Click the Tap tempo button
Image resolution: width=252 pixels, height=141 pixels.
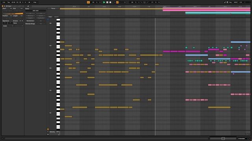click(9, 2)
